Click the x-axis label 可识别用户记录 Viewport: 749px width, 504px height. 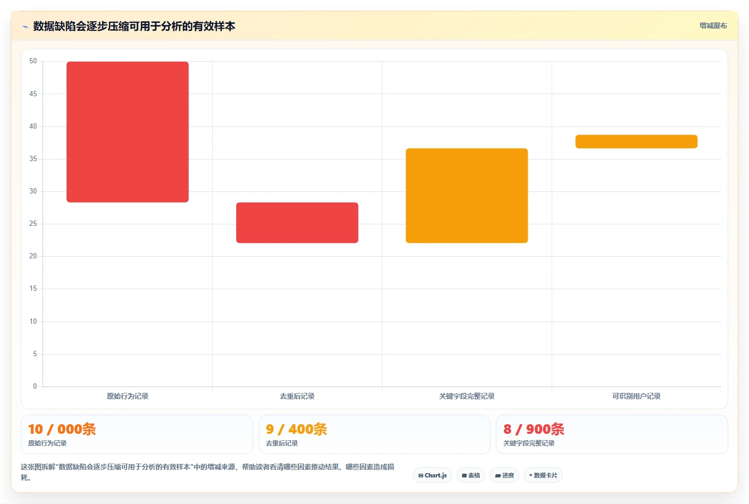(x=636, y=396)
